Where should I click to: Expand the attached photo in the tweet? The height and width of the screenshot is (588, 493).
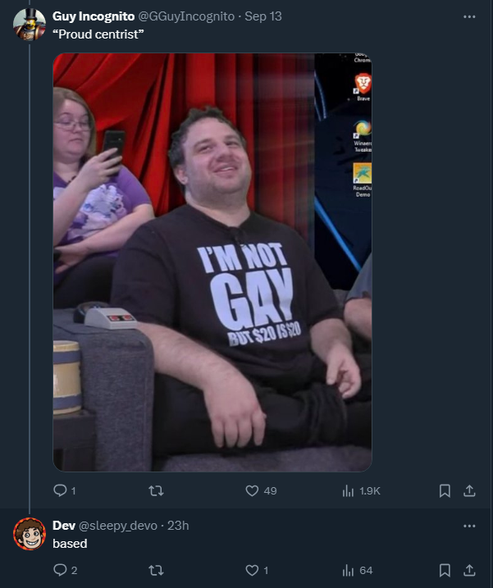tap(212, 262)
